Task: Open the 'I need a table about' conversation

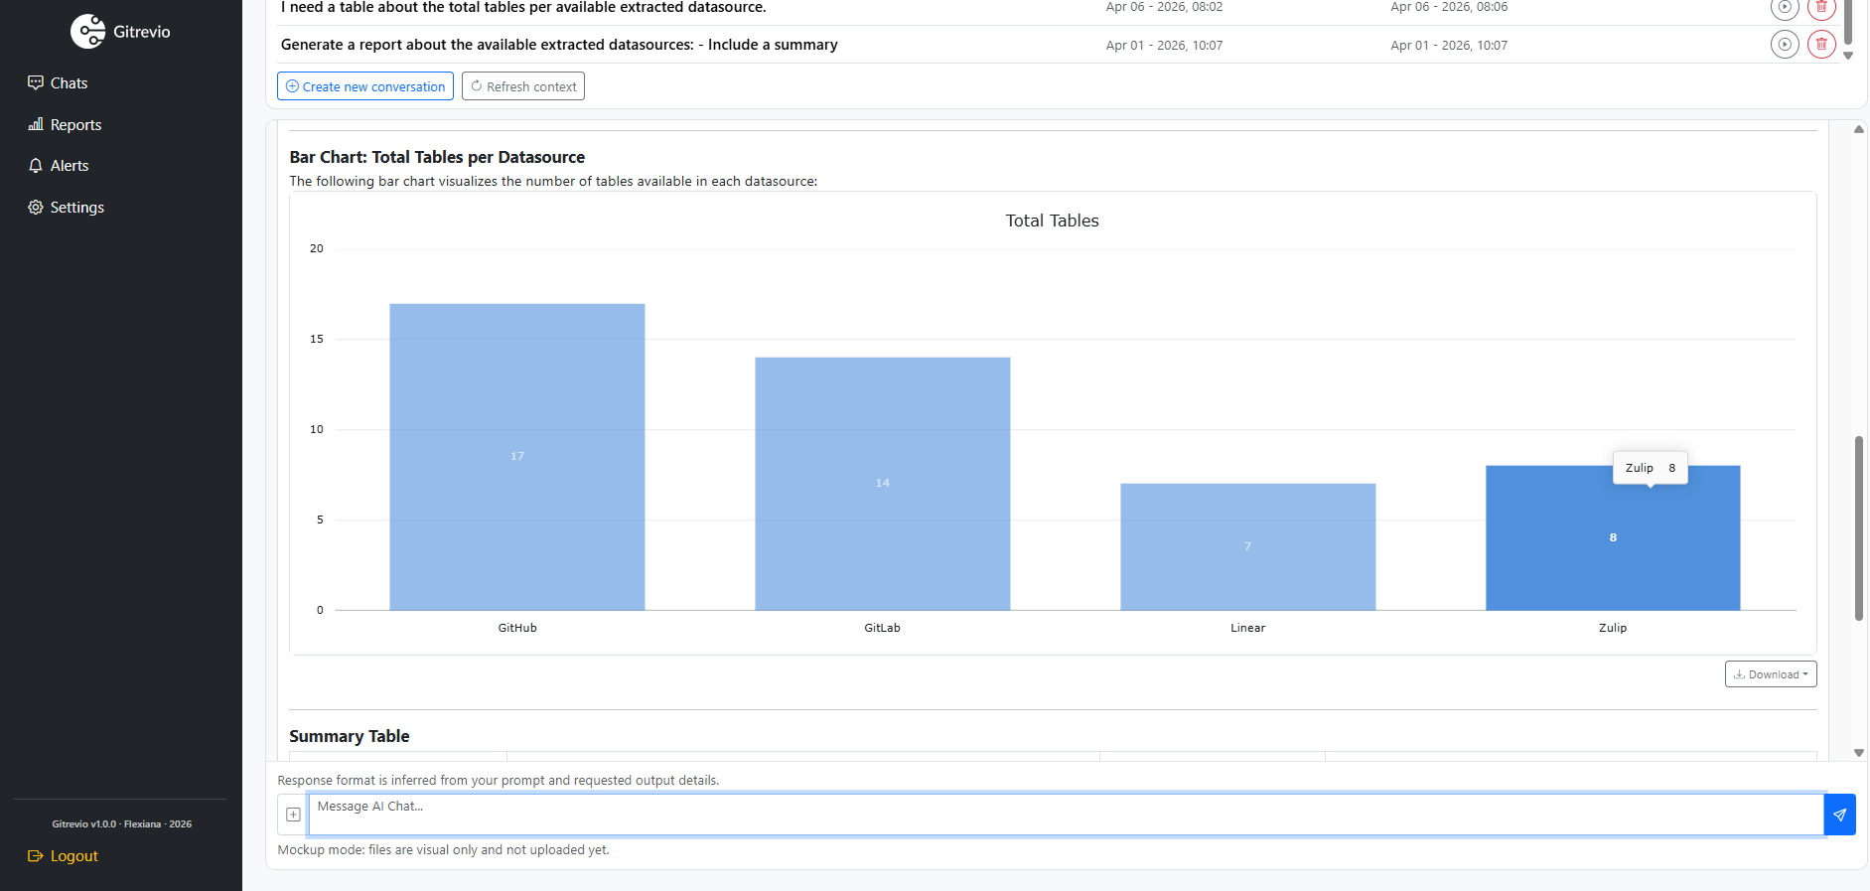Action: pyautogui.click(x=523, y=7)
